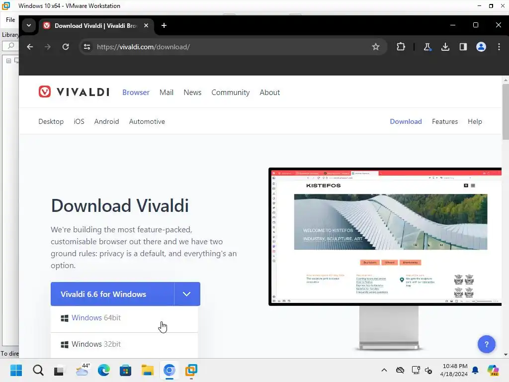Open Copilot preview icon in taskbar
Screen dimensions: 509x382
click(x=493, y=370)
